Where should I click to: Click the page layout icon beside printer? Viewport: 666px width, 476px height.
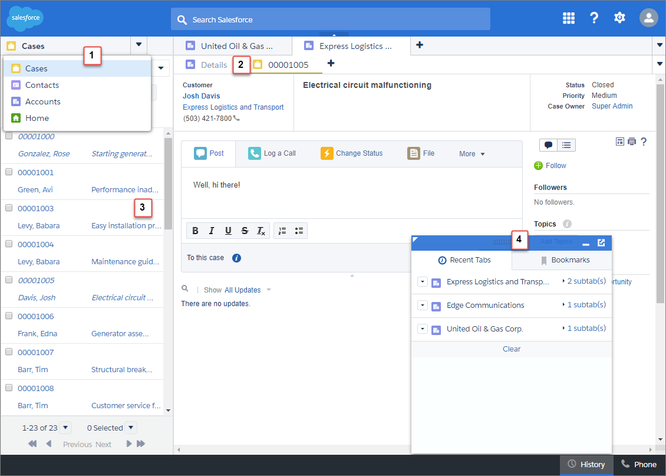pyautogui.click(x=619, y=142)
